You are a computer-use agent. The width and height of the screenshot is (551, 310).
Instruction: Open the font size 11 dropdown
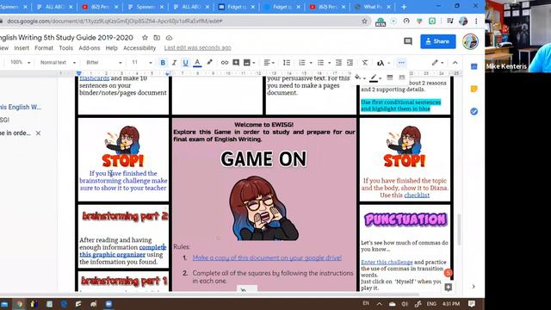(141, 63)
